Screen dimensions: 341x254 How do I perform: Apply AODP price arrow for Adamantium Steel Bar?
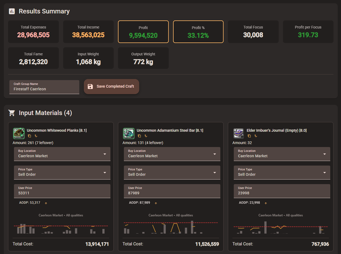(156, 203)
